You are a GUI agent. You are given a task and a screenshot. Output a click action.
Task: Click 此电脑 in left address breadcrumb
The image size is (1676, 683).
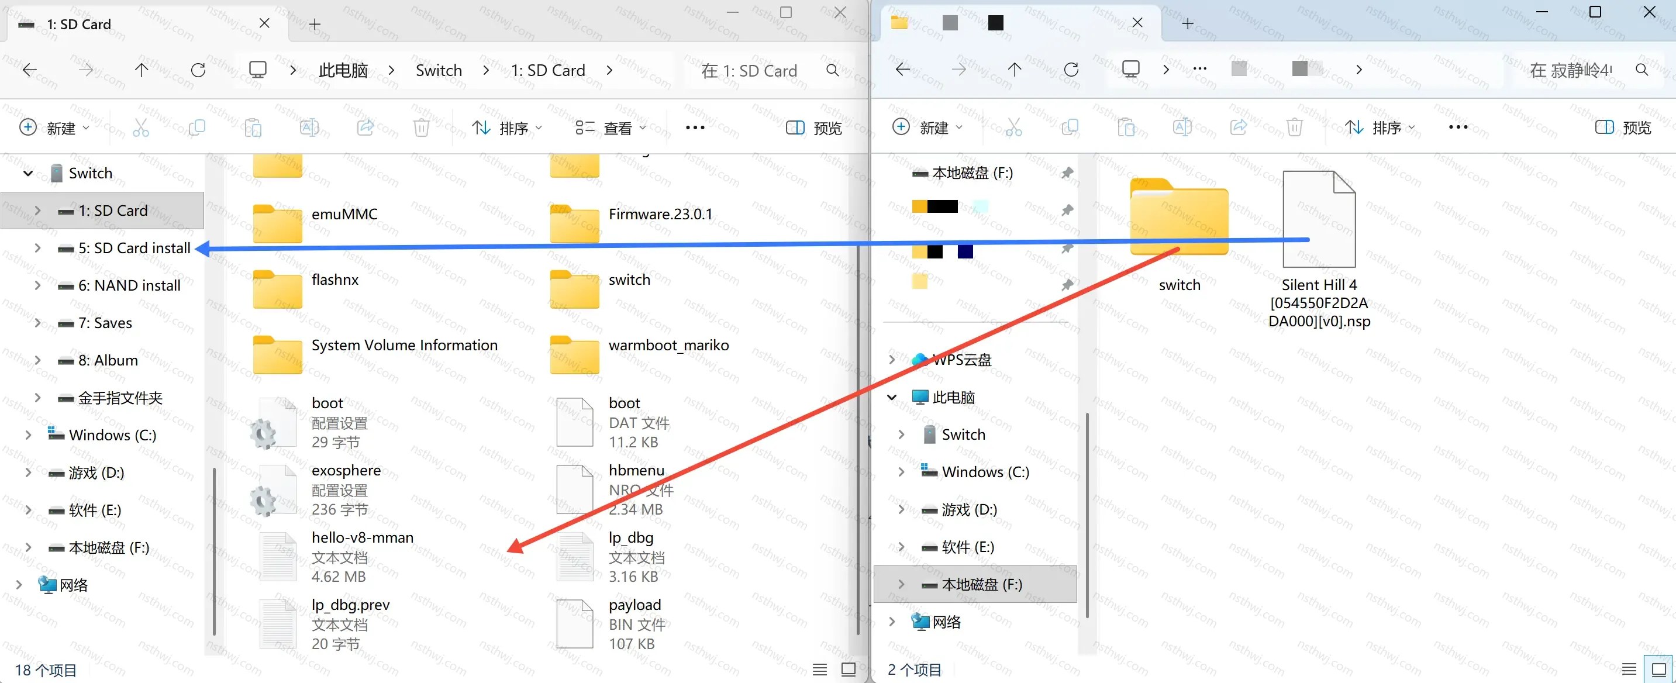[343, 70]
